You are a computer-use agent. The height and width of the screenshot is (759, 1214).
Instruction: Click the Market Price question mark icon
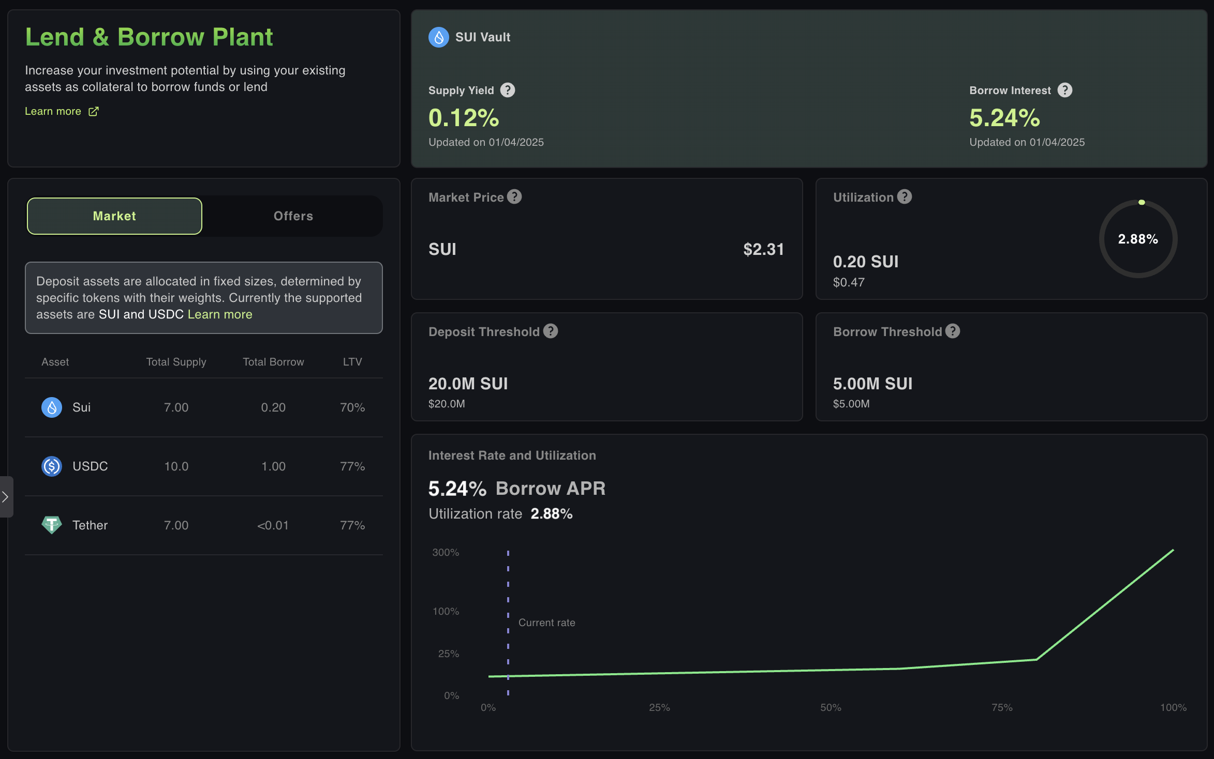coord(514,197)
